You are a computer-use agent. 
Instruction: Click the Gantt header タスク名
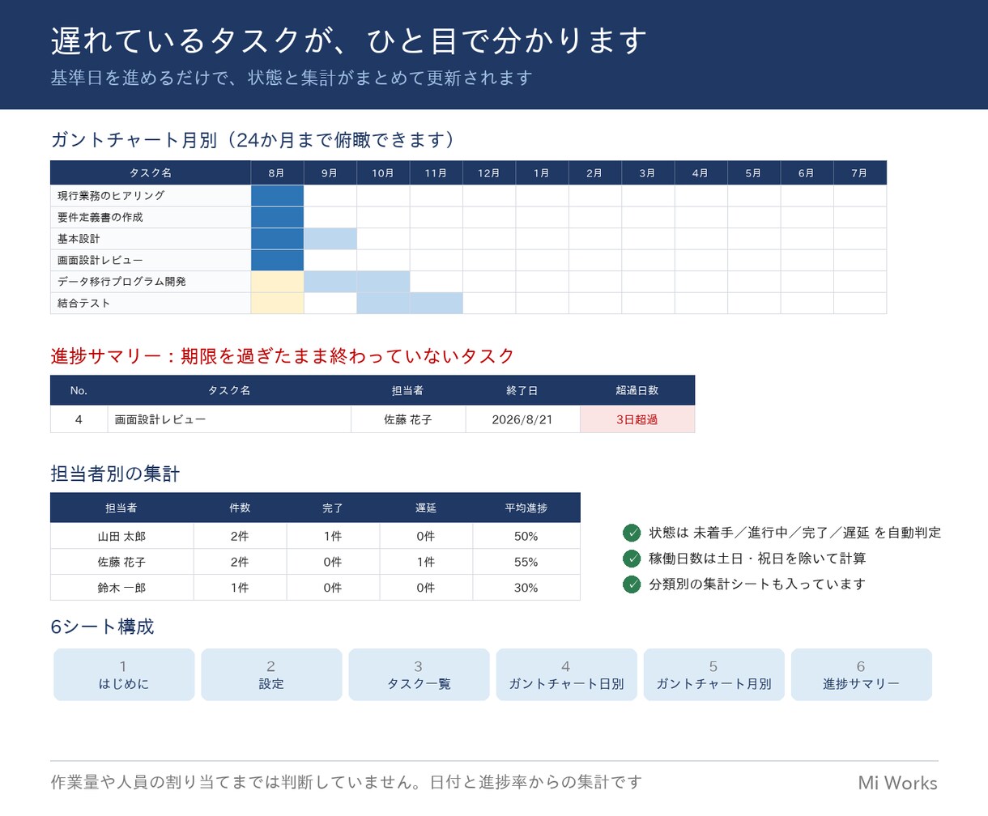[x=151, y=173]
